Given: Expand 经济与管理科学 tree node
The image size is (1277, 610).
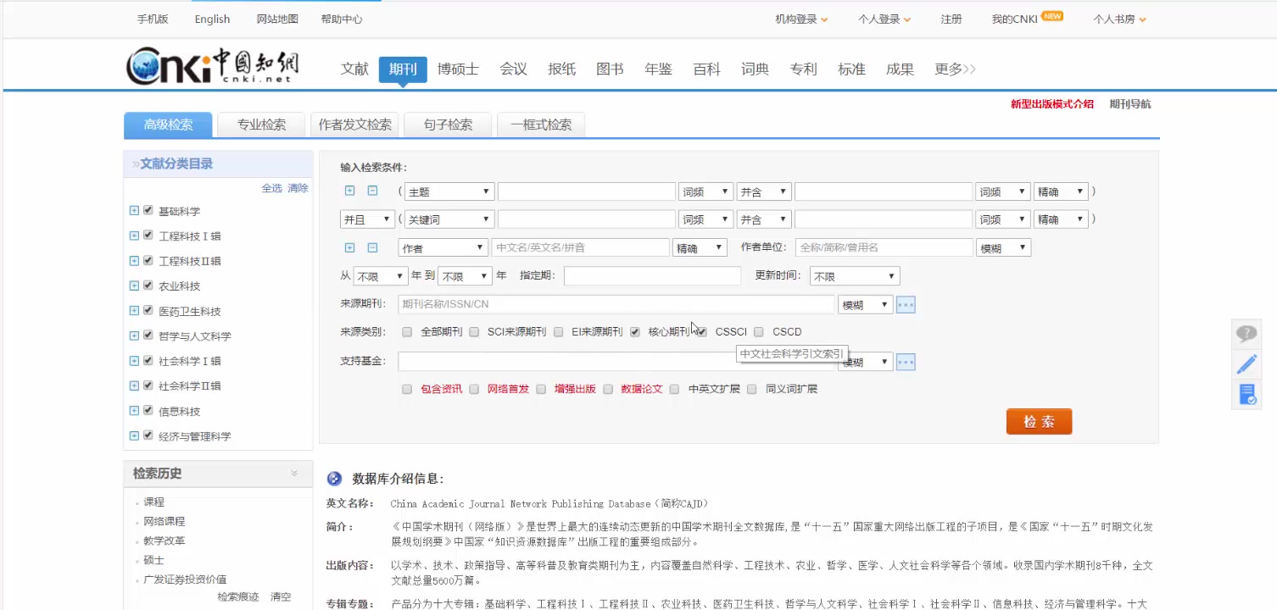Looking at the screenshot, I should pyautogui.click(x=134, y=435).
